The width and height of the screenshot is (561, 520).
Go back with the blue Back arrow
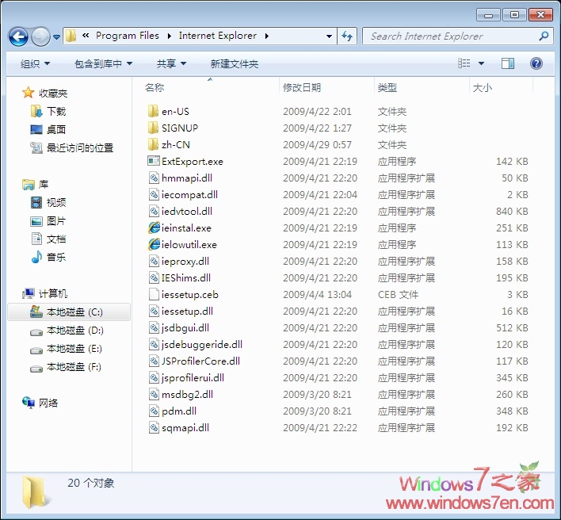(x=18, y=36)
